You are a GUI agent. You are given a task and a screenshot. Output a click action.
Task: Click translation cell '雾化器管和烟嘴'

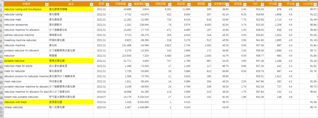pyautogui.click(x=71, y=9)
